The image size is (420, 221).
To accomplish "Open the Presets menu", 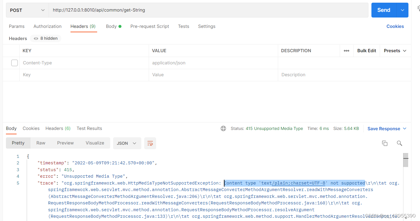I will pyautogui.click(x=395, y=50).
